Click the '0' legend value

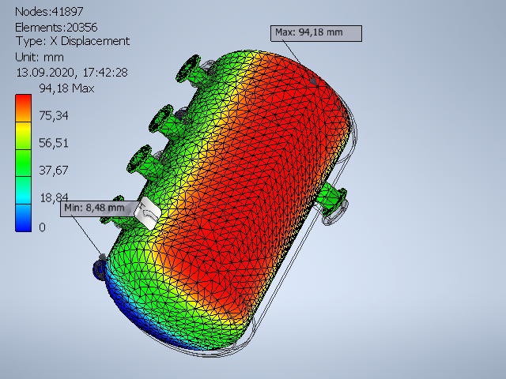tap(42, 227)
